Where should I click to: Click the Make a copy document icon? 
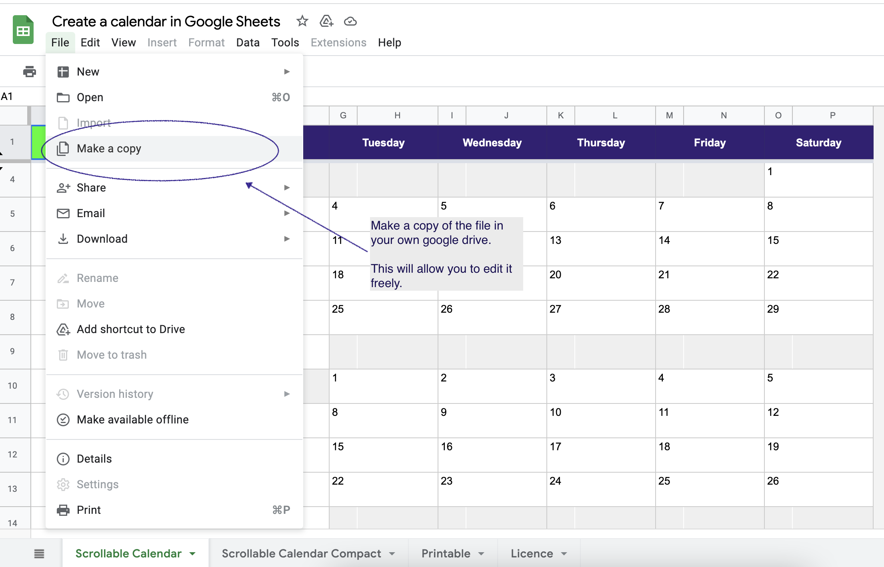tap(63, 149)
